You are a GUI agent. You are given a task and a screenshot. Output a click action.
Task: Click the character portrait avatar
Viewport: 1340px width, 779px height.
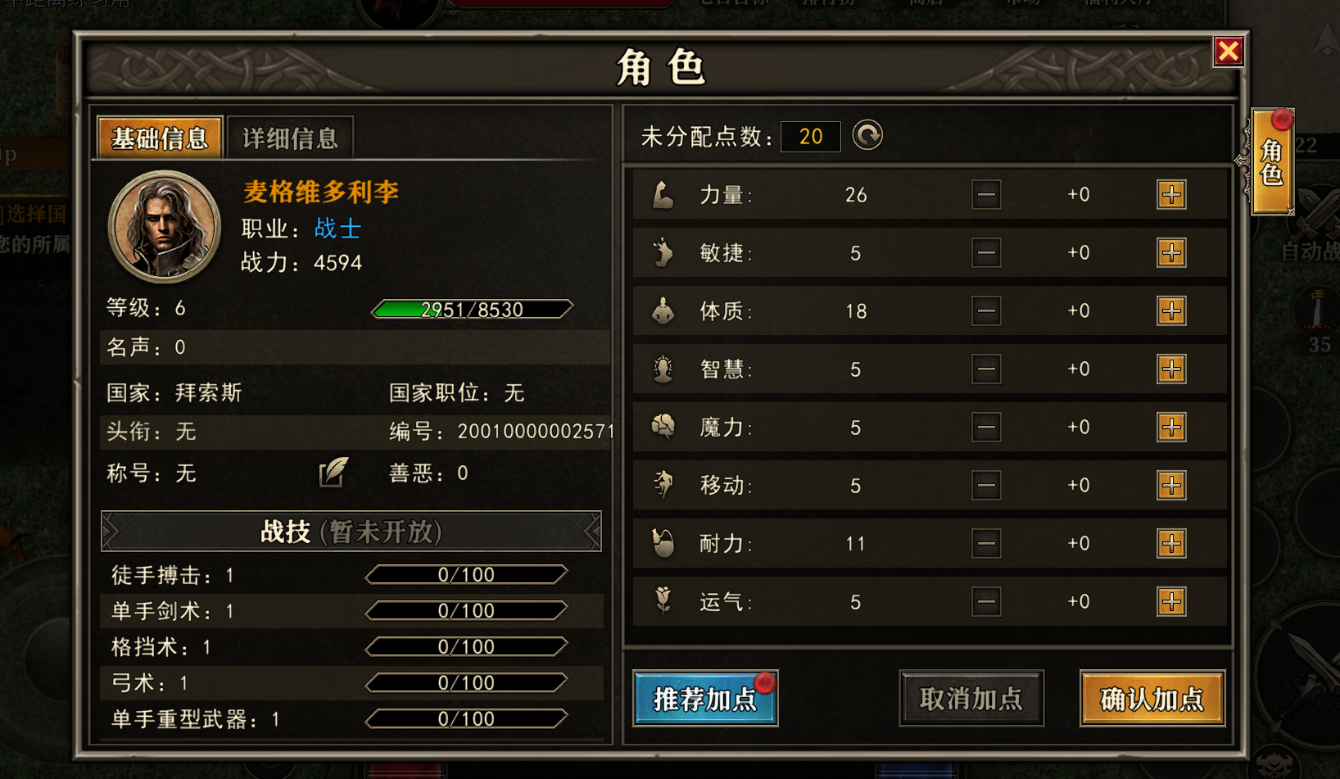point(165,227)
